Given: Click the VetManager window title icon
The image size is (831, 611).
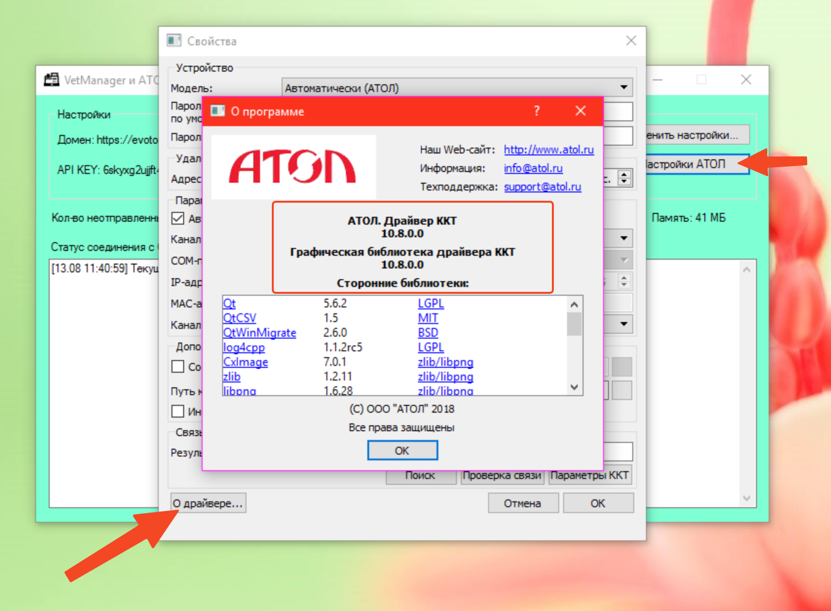Looking at the screenshot, I should (51, 79).
